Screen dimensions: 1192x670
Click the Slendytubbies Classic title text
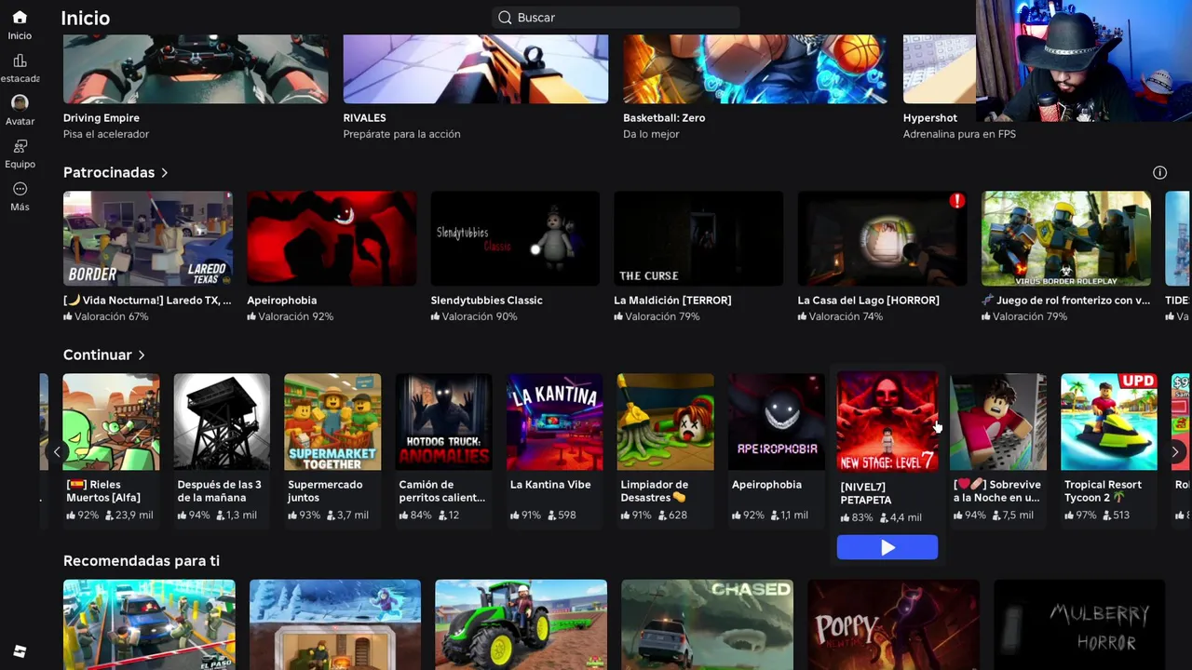486,301
